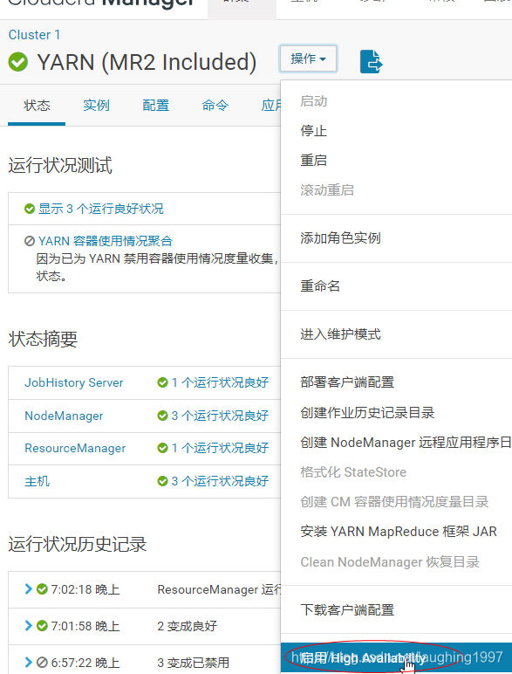Select 部署客户端配置 menu item
The image size is (512, 674).
(x=347, y=382)
